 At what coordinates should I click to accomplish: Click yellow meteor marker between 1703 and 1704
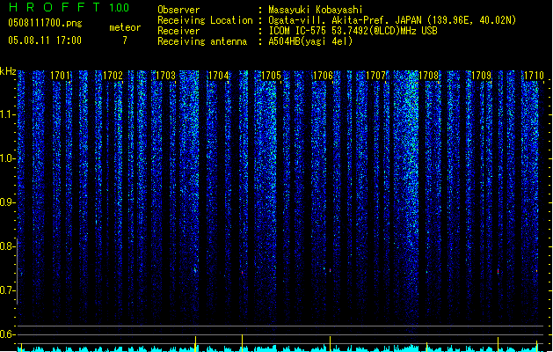pyautogui.click(x=195, y=344)
